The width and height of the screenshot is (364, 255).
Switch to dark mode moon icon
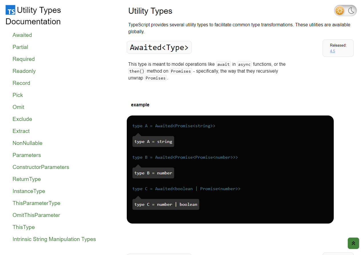tap(351, 11)
